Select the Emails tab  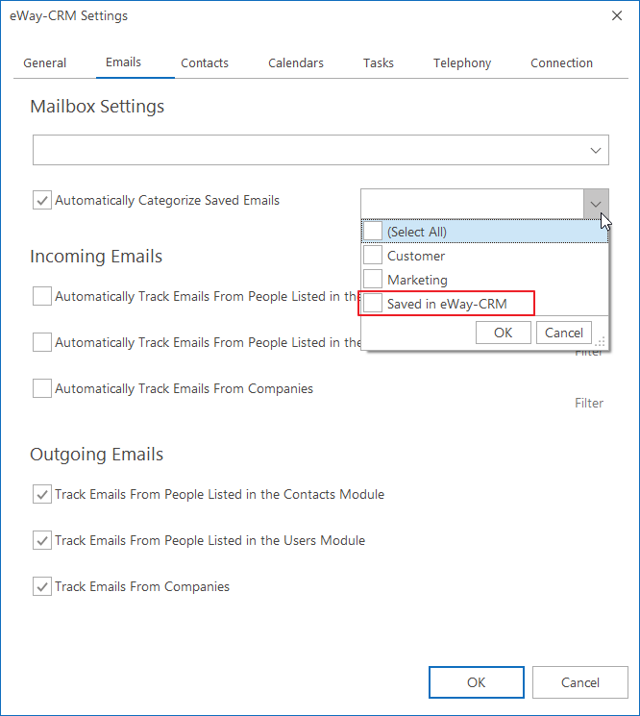[x=123, y=62]
